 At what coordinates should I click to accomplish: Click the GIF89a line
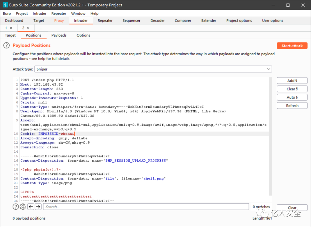point(27,192)
